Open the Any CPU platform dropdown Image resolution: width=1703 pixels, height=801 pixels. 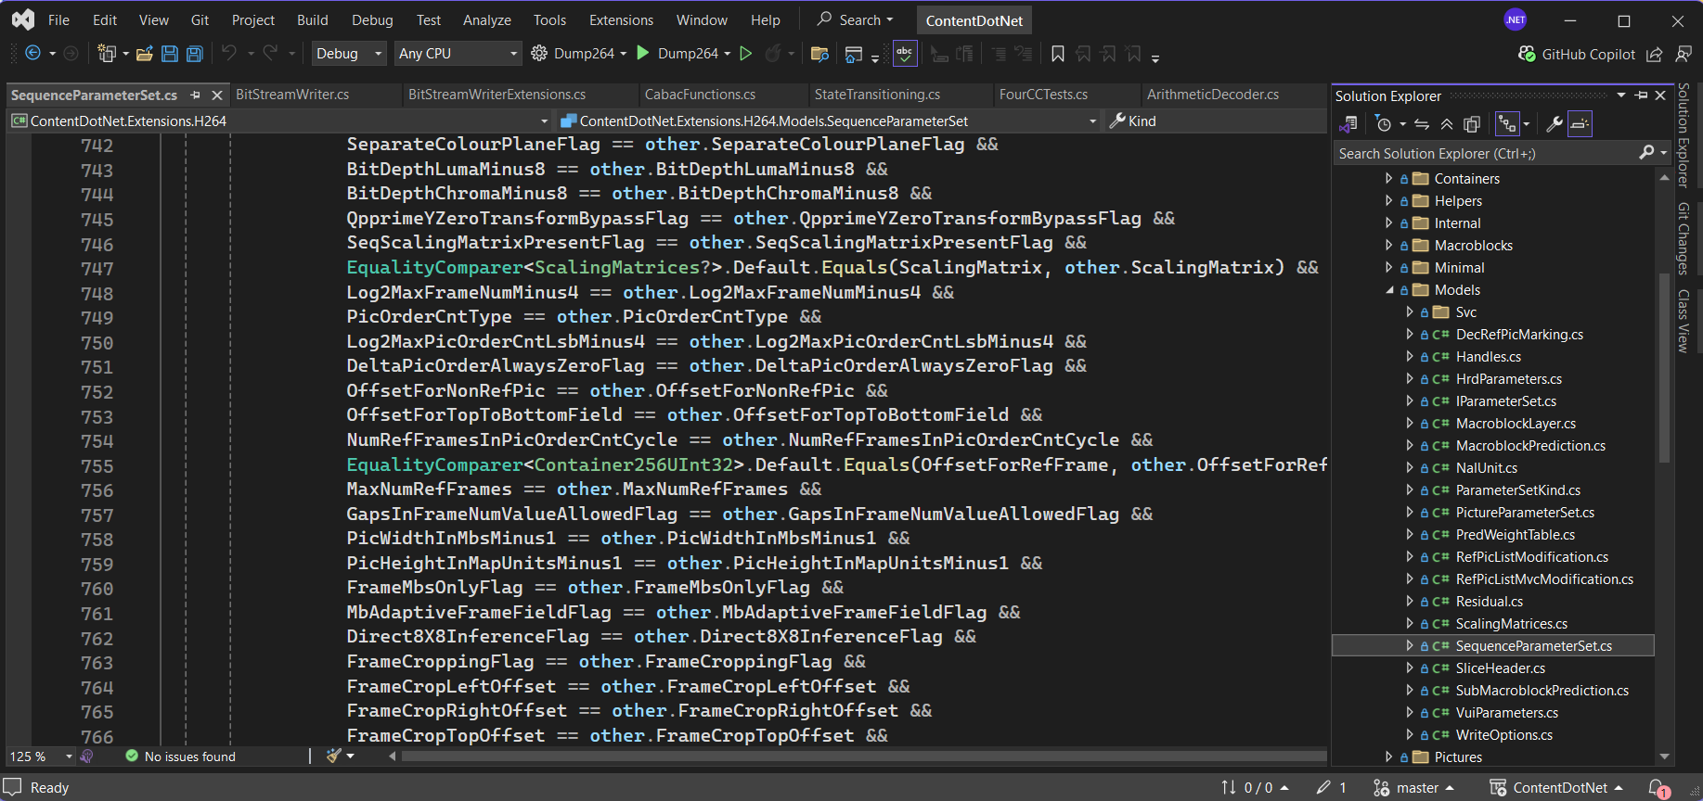(x=458, y=54)
